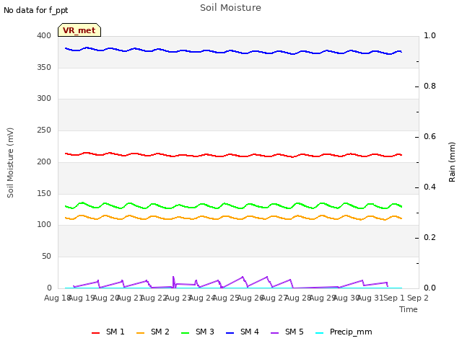Click the 0.6 tick on Rain axis
This screenshot has height=346, width=462.
430,136
